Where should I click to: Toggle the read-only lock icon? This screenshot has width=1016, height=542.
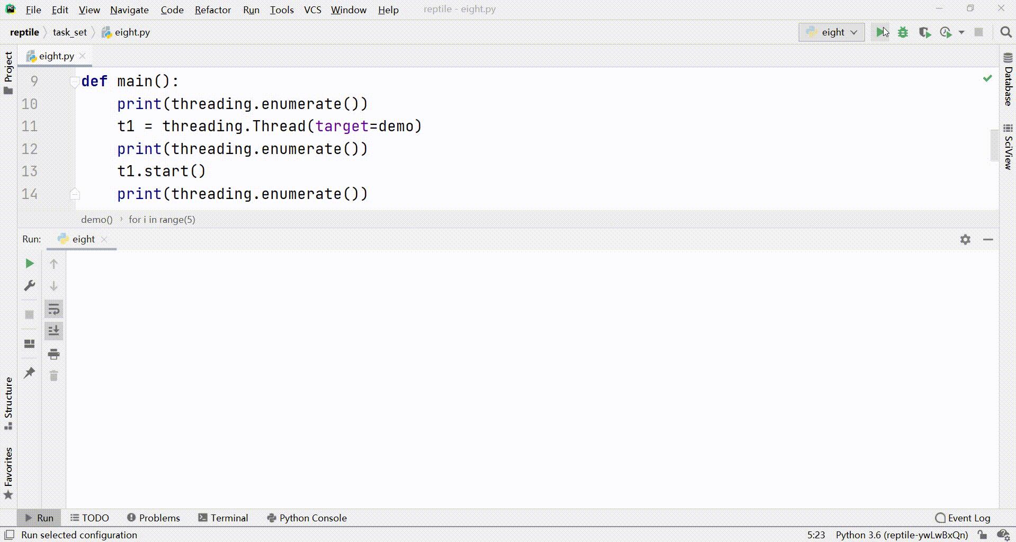(x=982, y=535)
